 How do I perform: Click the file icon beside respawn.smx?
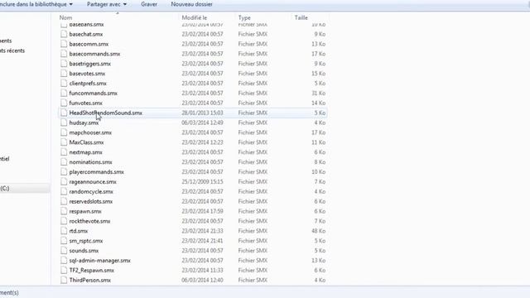coord(64,211)
